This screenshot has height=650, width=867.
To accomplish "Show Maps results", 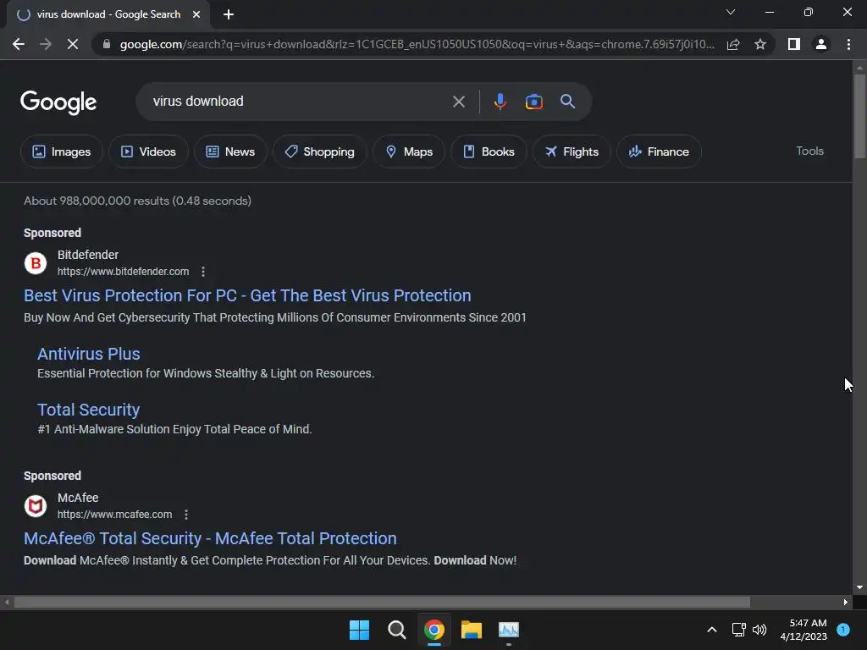I will click(x=409, y=151).
